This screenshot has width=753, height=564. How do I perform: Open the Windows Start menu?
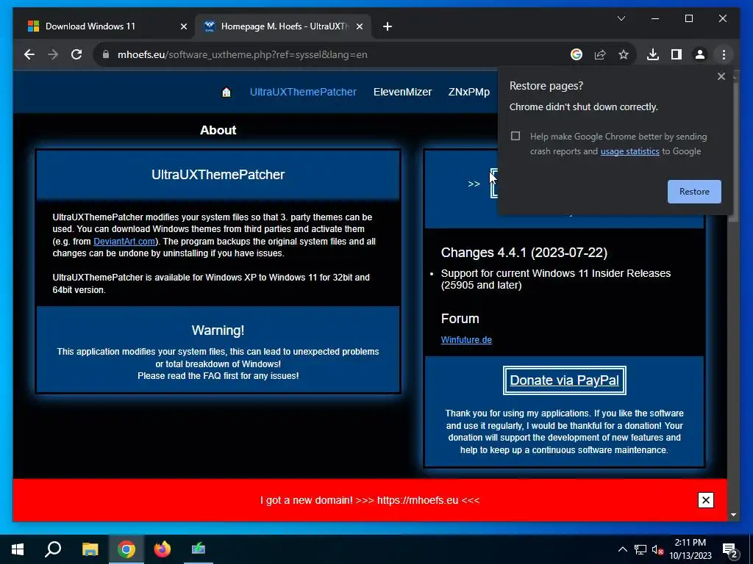coord(18,549)
